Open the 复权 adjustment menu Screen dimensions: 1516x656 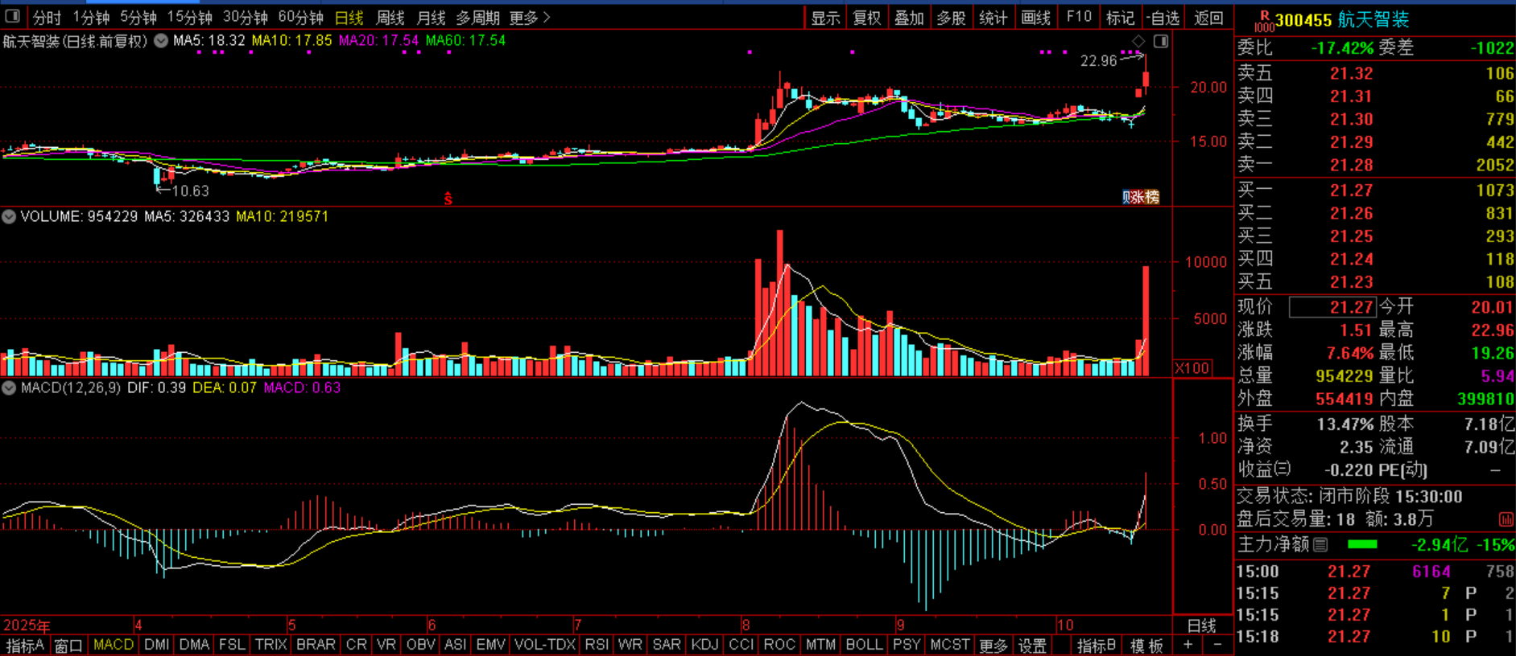click(x=867, y=17)
